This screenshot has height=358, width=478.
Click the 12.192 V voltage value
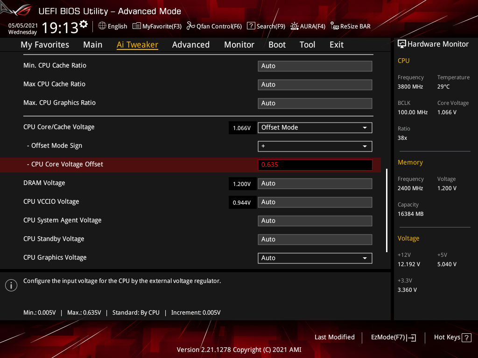coord(409,264)
